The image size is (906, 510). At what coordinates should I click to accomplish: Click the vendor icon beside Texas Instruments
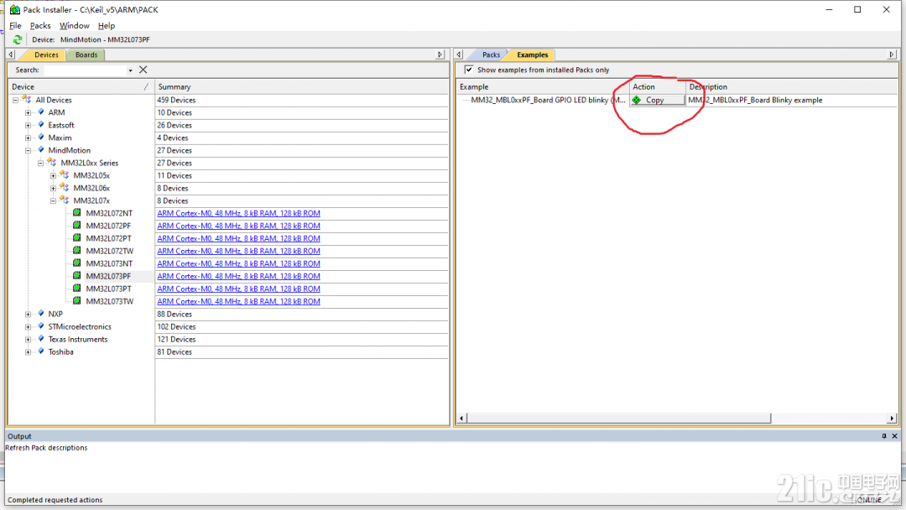pos(41,339)
